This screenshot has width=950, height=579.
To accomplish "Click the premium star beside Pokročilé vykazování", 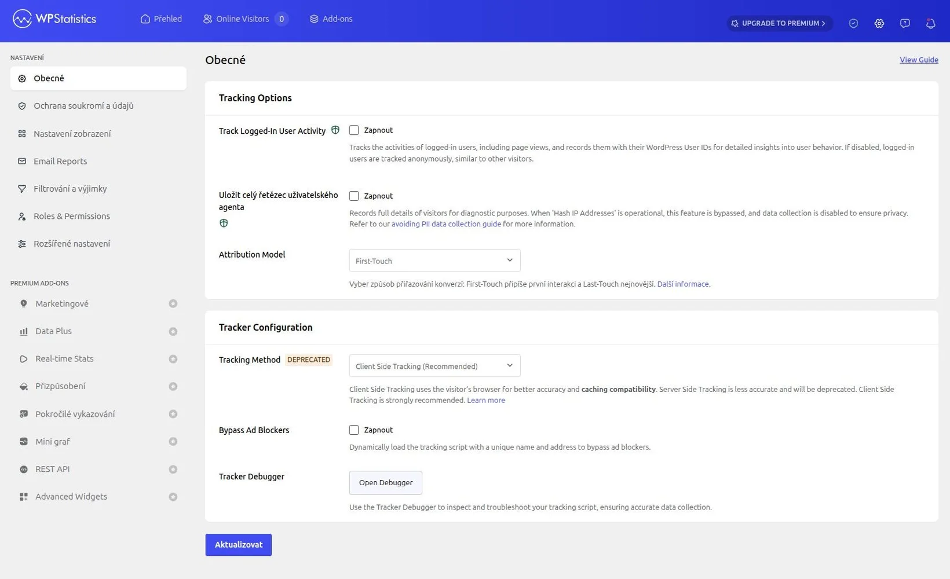I will click(173, 414).
